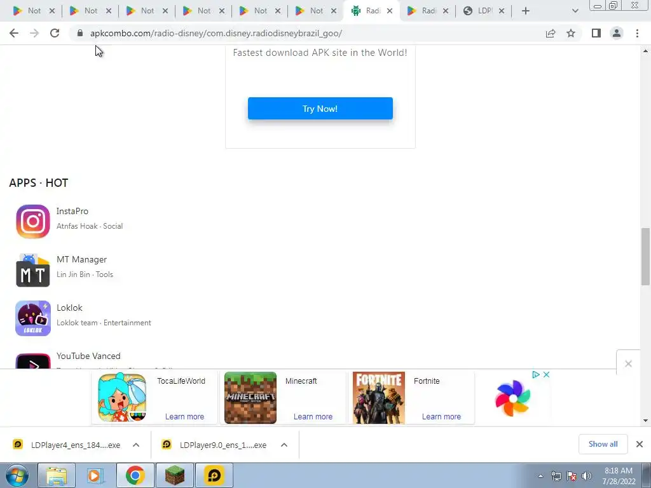
Task: Click the forward navigation arrow
Action: coord(34,33)
